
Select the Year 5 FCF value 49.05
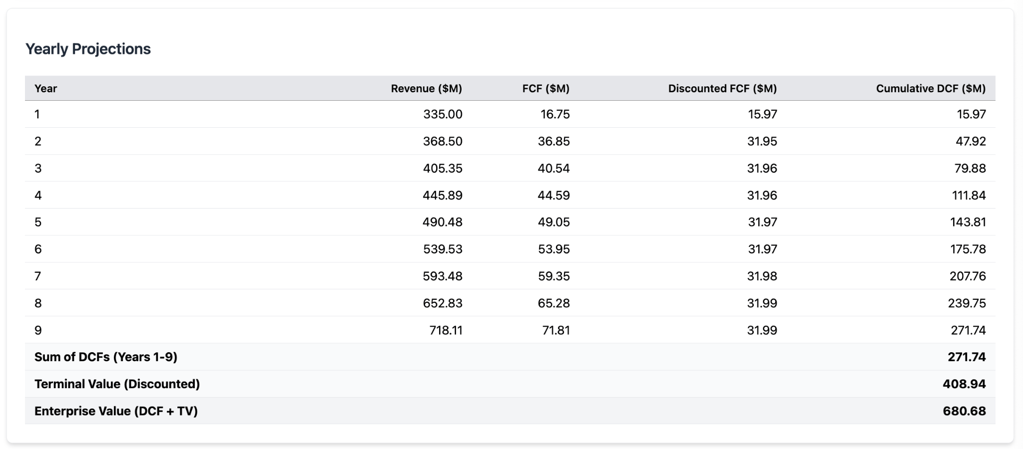pos(553,222)
